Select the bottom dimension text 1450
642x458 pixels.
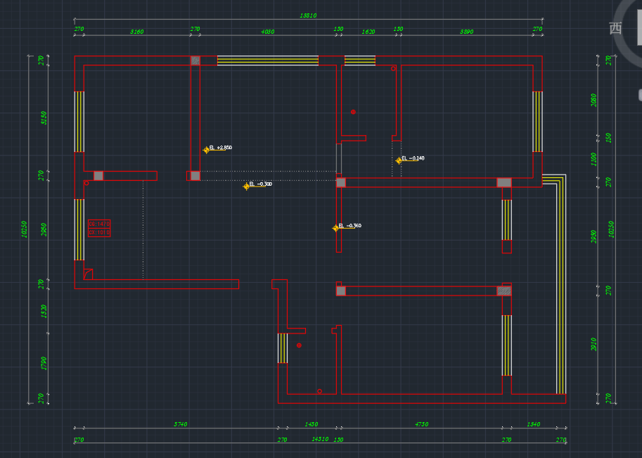[312, 424]
